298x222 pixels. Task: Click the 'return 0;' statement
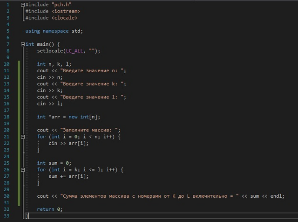(50, 209)
